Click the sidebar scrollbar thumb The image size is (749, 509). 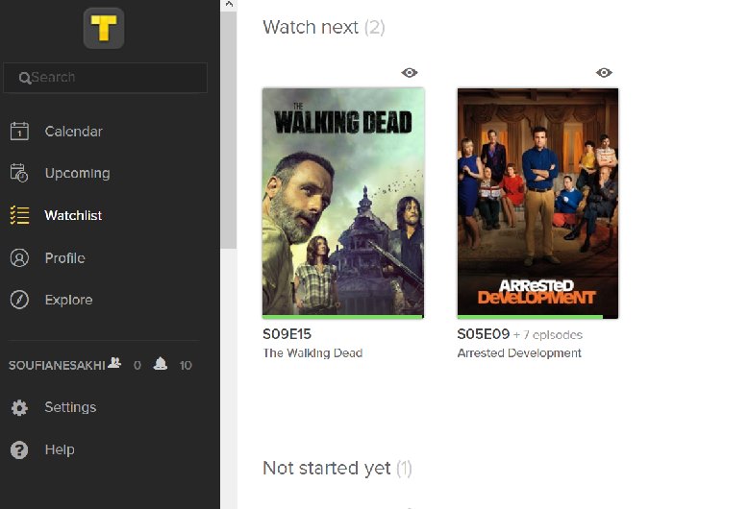[228, 130]
